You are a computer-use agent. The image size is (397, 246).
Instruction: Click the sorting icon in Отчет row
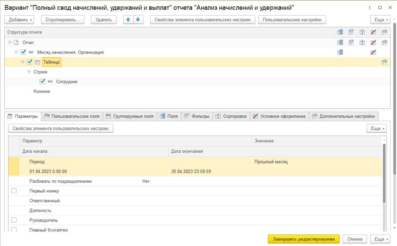362,42
